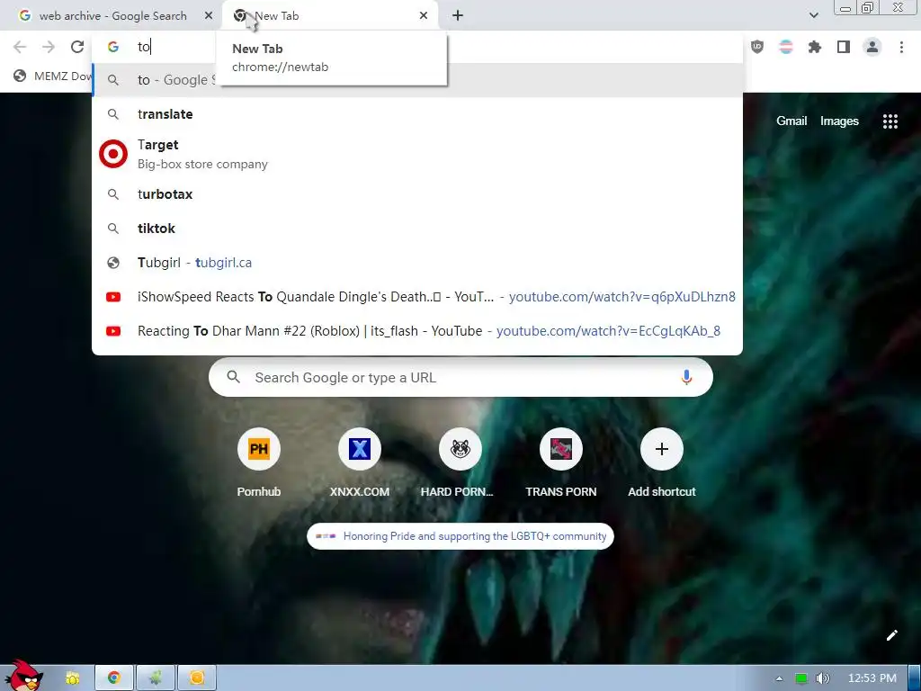Reload the page with the refresh icon
The image size is (921, 691).
coord(77,47)
